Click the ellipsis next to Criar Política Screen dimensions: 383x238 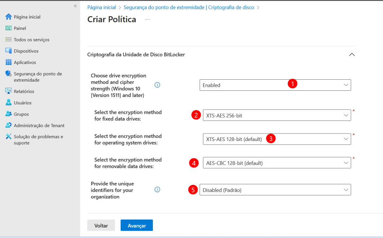[x=147, y=20]
